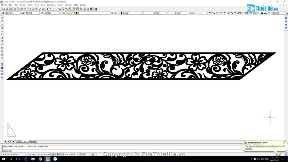Click the PAPER space button in the status bar
The width and height of the screenshot is (288, 162).
pyautogui.click(x=83, y=155)
